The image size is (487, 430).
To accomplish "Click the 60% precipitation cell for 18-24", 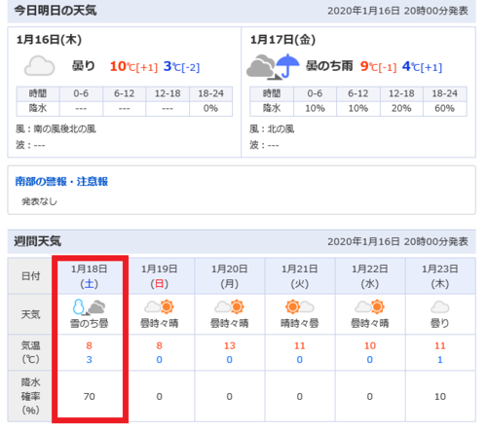I will (444, 108).
